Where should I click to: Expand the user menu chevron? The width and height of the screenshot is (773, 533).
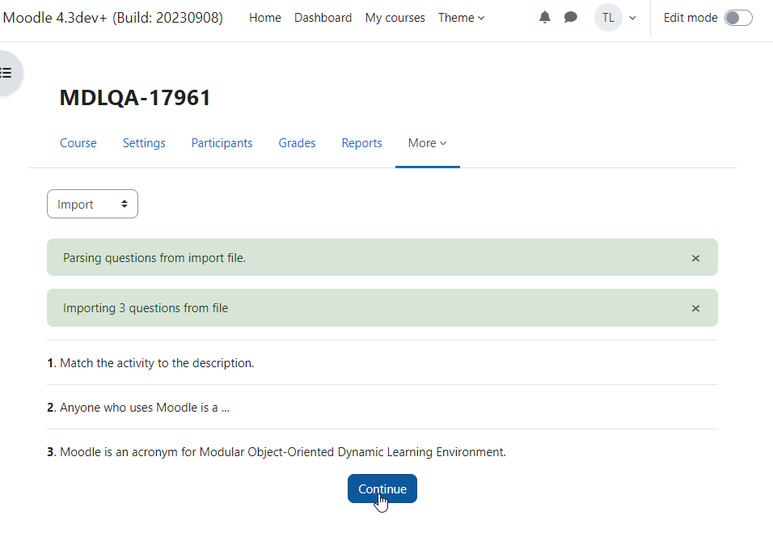632,18
